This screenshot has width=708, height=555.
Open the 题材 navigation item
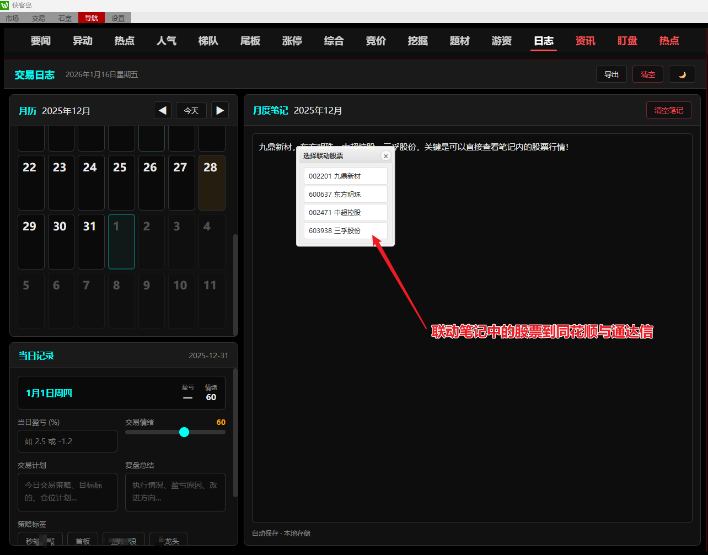(x=460, y=41)
